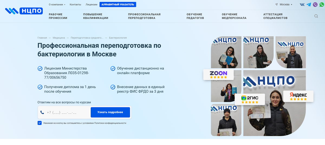Viewport: 325px width, 145px height.
Task: Open the Обучение педагогов menu
Action: coord(195,16)
